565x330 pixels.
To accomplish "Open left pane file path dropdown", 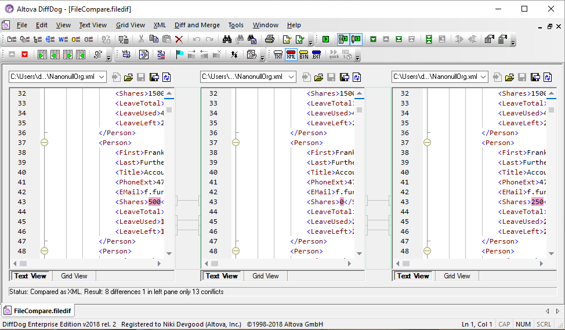I will (102, 77).
